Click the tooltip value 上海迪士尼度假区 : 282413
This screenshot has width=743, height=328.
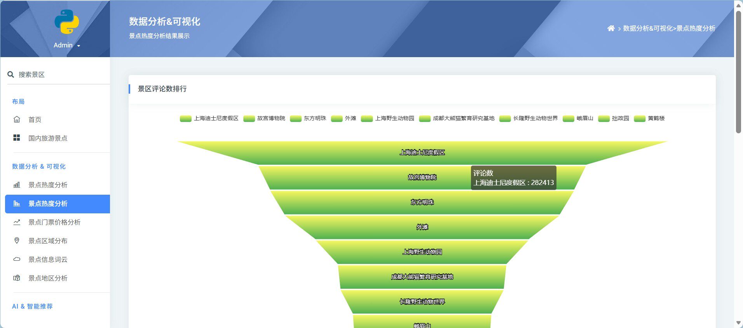coord(514,183)
